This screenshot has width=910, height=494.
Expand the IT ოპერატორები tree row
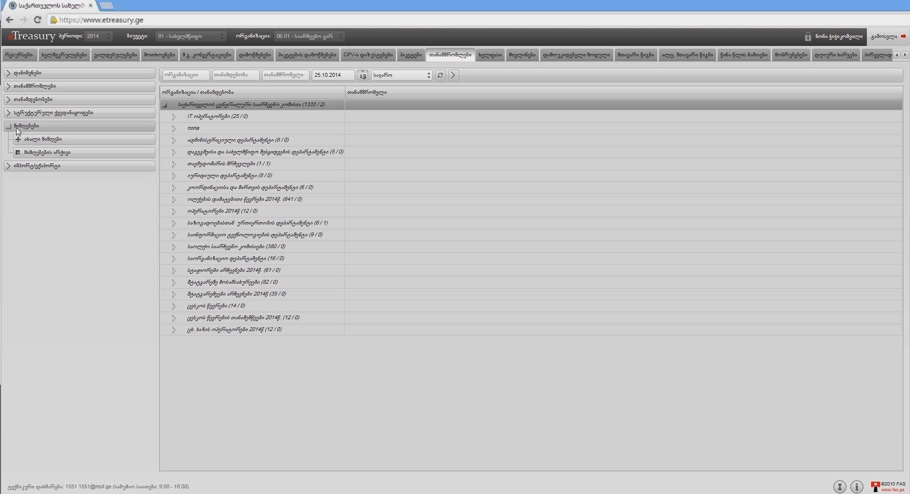click(x=173, y=117)
